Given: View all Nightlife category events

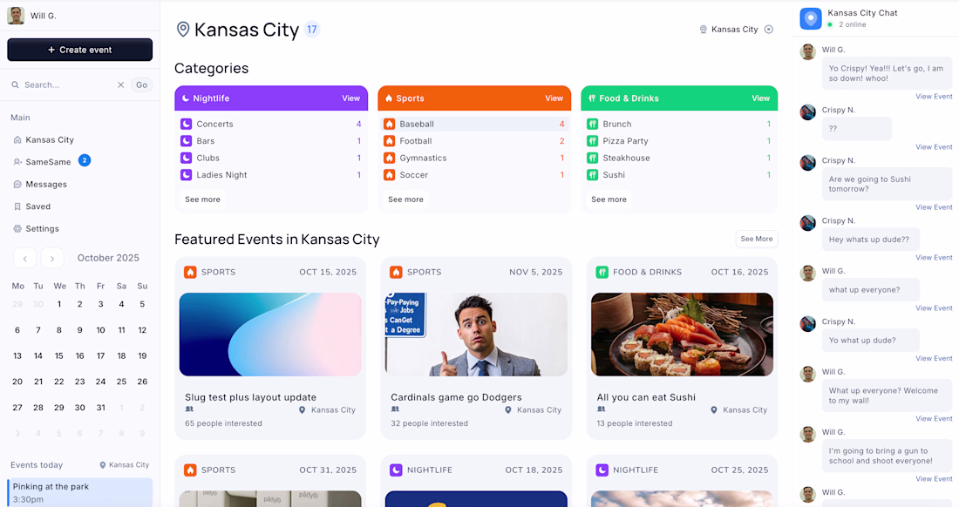Looking at the screenshot, I should click(x=350, y=98).
